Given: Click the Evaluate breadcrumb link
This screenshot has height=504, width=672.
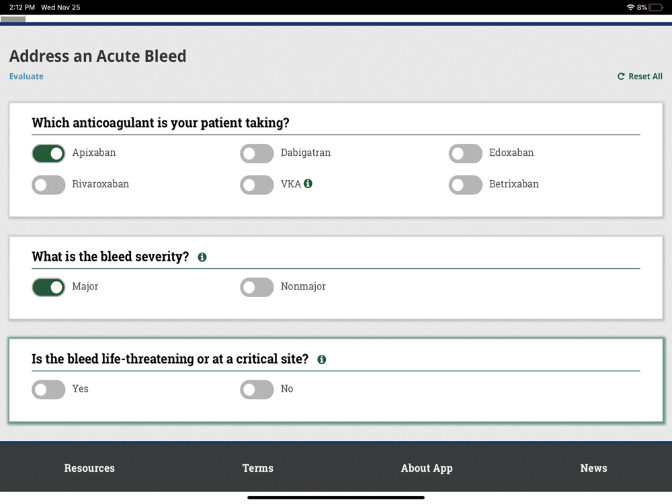Looking at the screenshot, I should pyautogui.click(x=26, y=77).
